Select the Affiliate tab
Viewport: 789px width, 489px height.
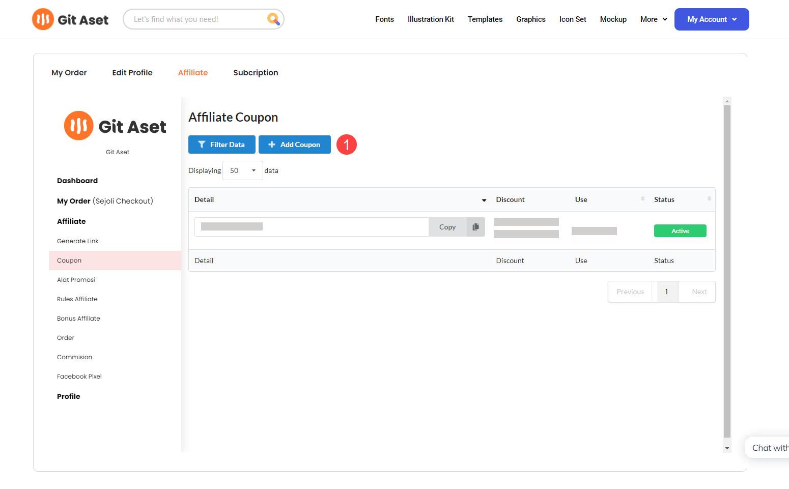(x=193, y=73)
